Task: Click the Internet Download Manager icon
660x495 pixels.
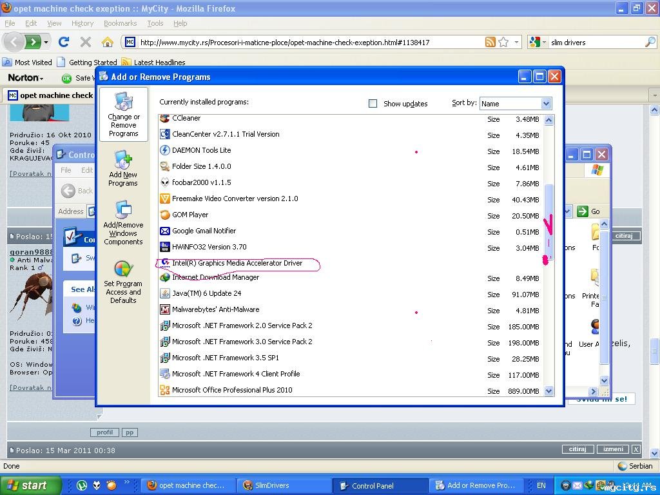Action: (165, 277)
